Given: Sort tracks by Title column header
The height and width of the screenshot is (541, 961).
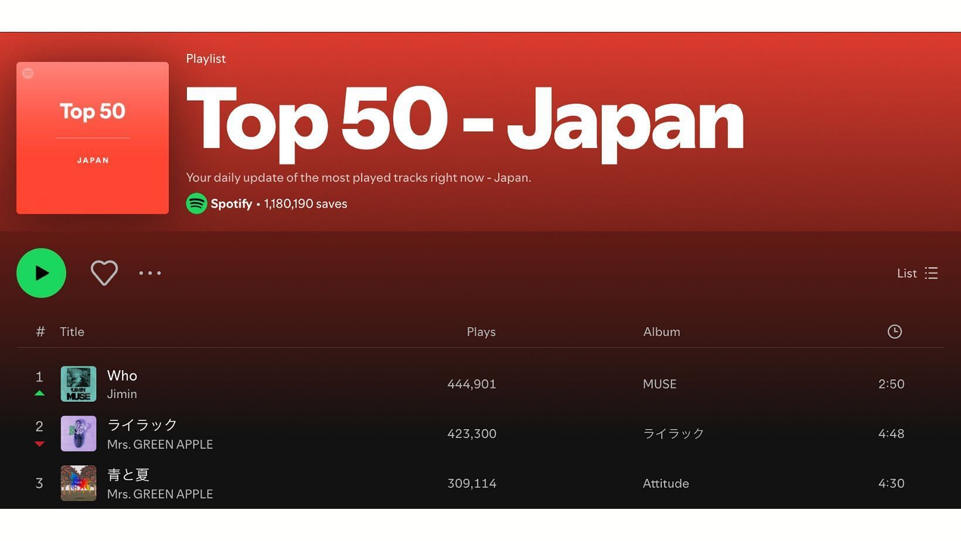Looking at the screenshot, I should [x=72, y=331].
